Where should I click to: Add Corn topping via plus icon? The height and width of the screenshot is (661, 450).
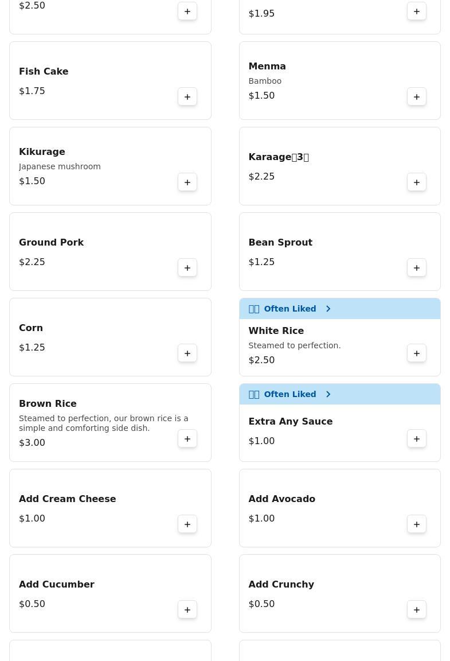[187, 353]
